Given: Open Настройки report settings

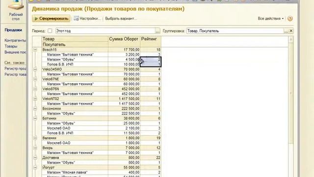Looking at the screenshot, I should point(87,19).
